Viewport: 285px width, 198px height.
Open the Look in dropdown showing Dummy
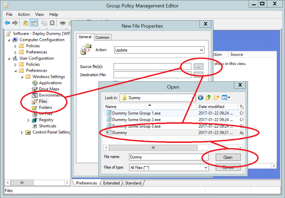157,98
